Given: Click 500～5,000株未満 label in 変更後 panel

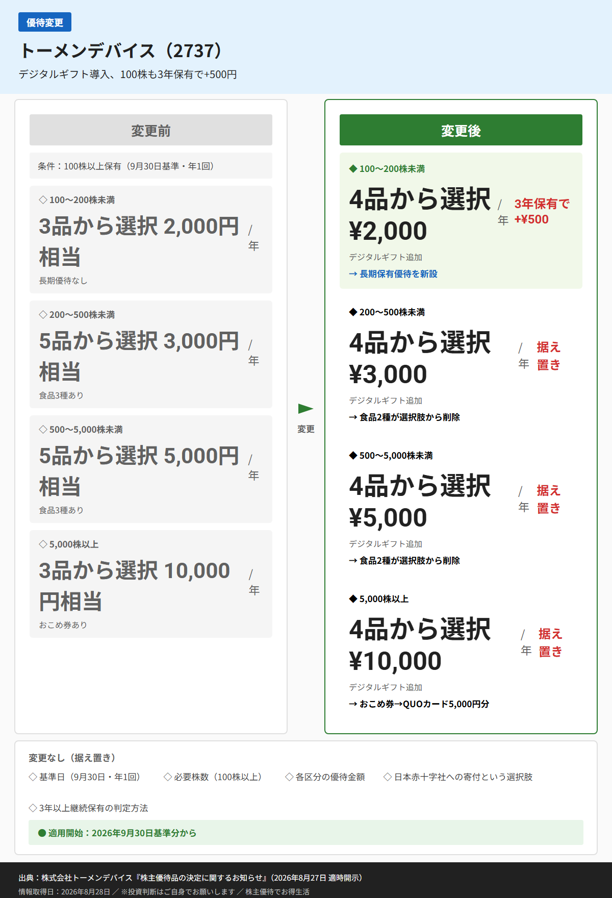Looking at the screenshot, I should 391,456.
